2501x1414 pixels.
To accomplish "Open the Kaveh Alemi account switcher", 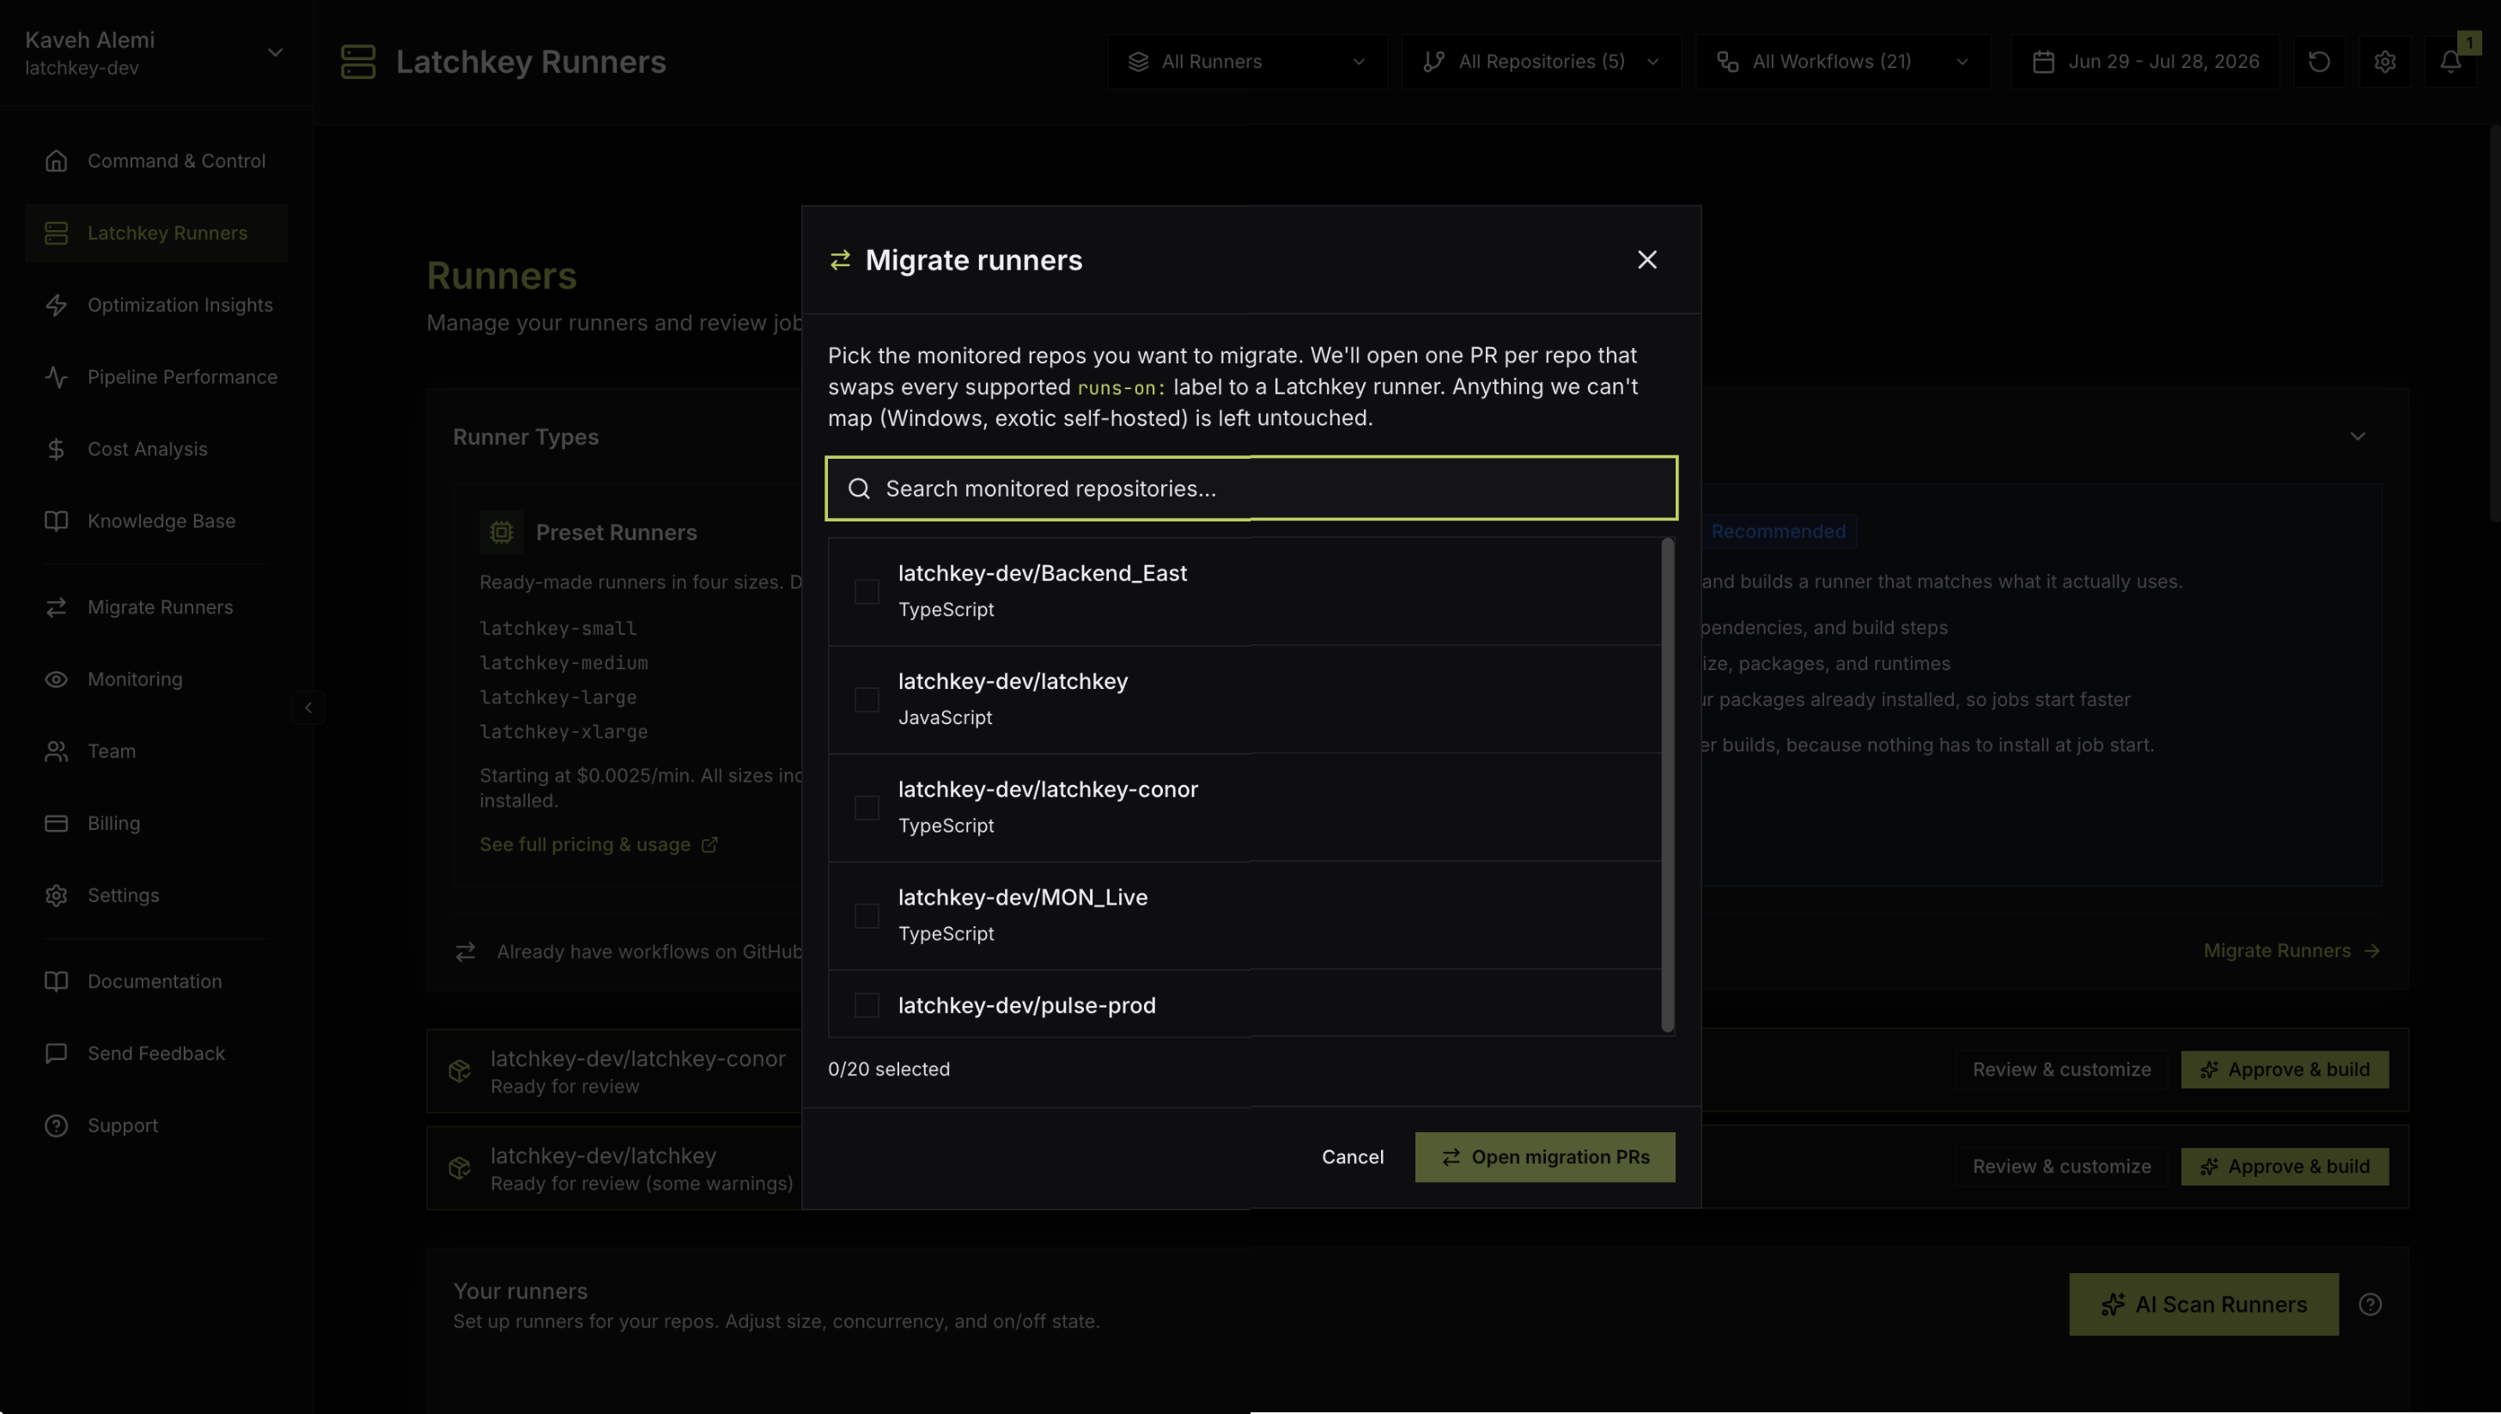I will point(155,52).
